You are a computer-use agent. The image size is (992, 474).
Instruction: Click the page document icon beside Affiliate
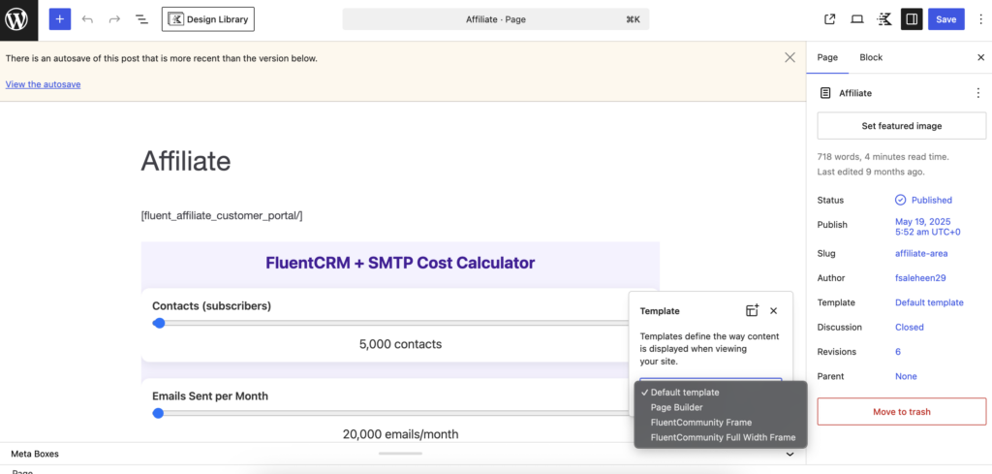825,93
